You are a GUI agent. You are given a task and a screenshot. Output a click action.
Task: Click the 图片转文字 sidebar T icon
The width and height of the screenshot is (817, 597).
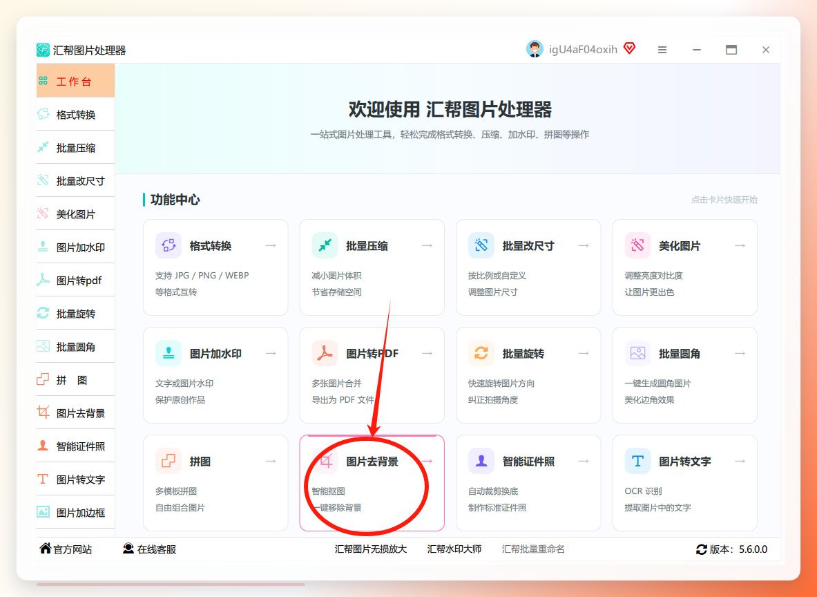43,479
